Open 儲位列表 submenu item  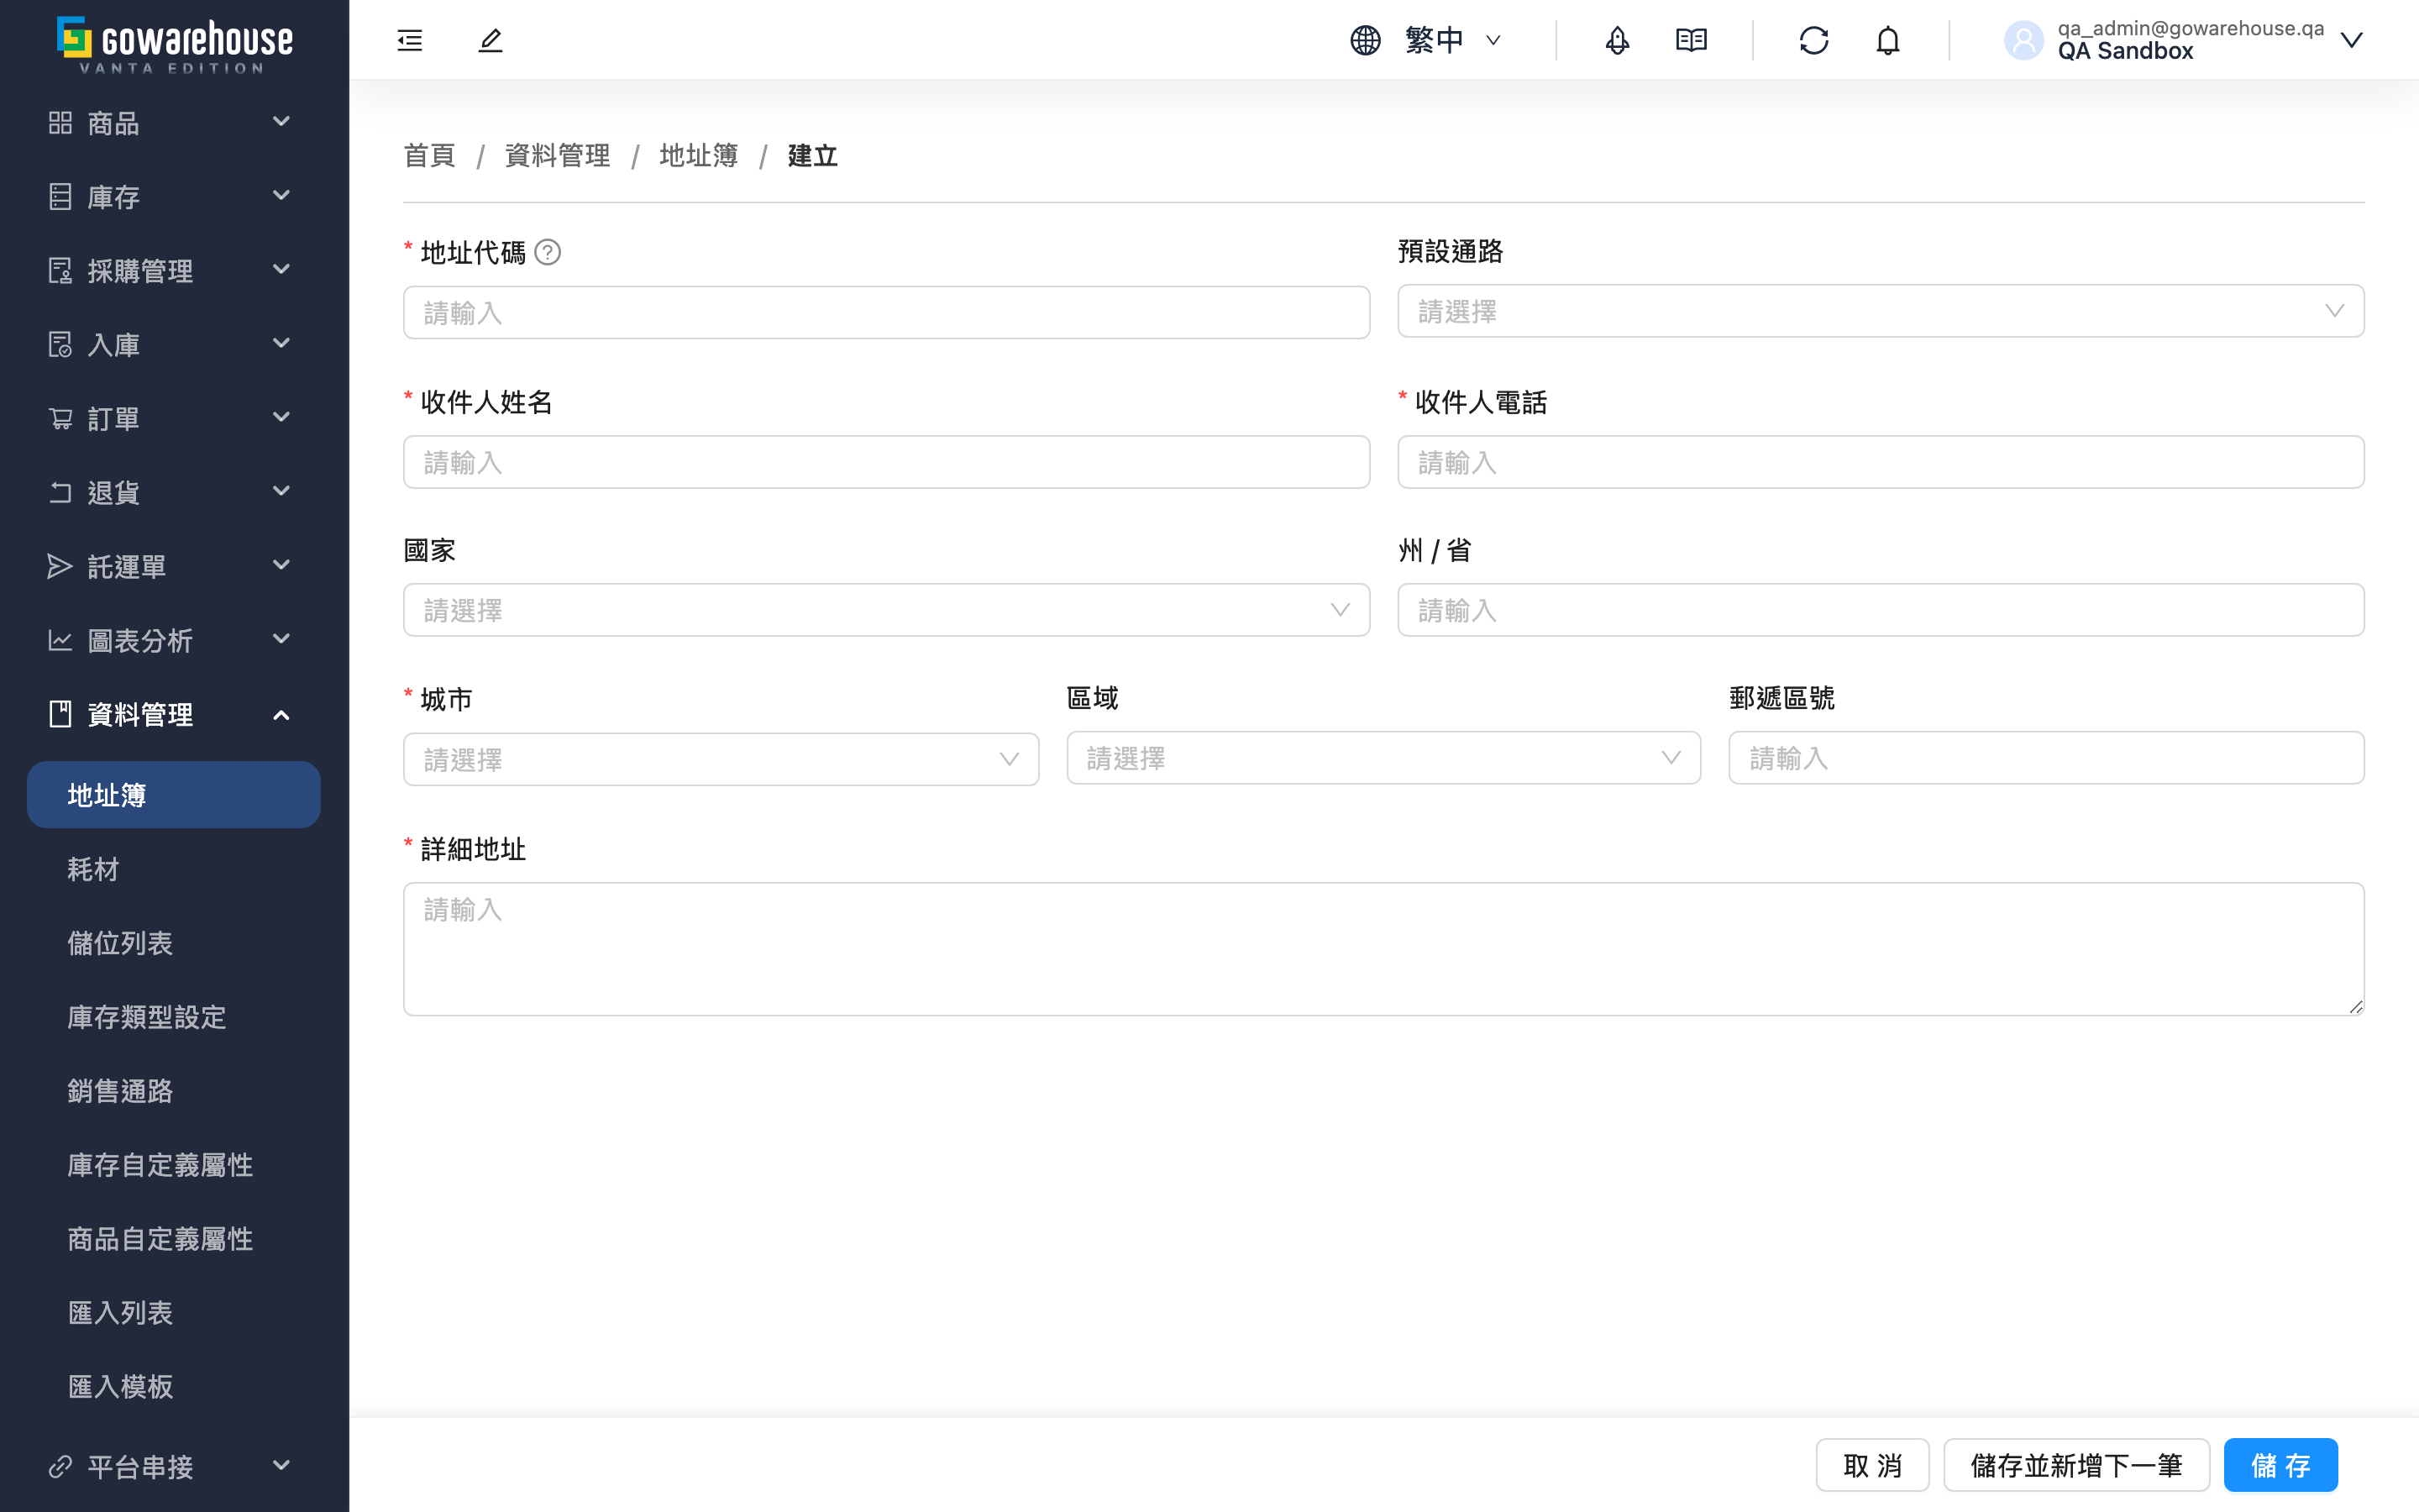pos(174,943)
